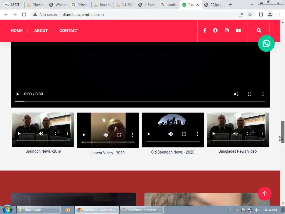Open the Action Center flag icon

(243, 210)
